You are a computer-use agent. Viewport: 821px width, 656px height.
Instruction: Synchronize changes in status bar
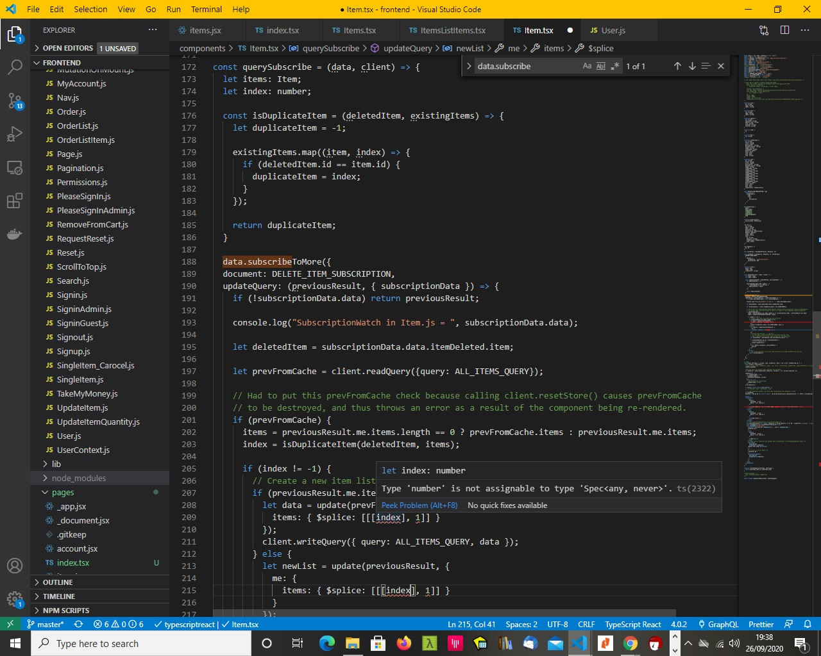(78, 624)
